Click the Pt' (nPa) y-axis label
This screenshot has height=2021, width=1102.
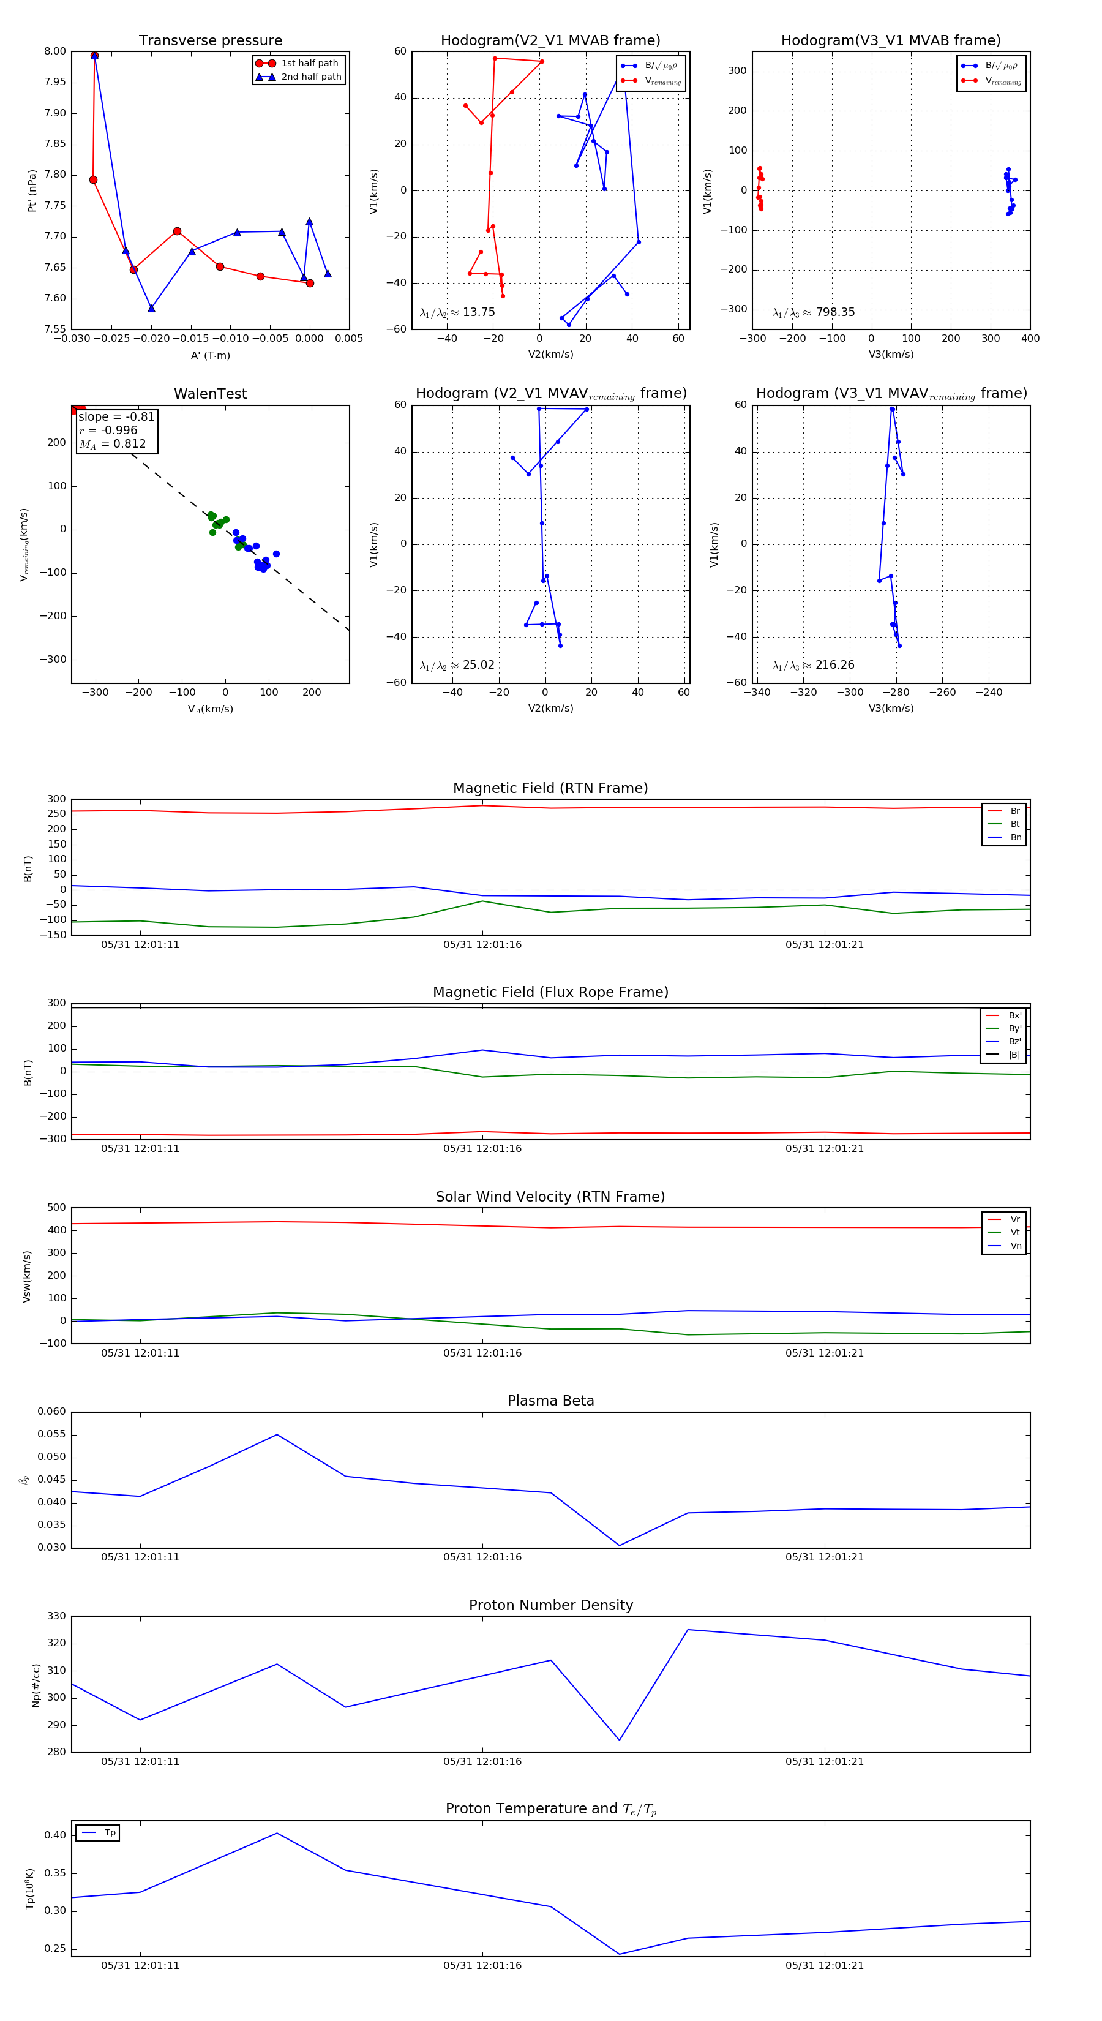coord(32,190)
